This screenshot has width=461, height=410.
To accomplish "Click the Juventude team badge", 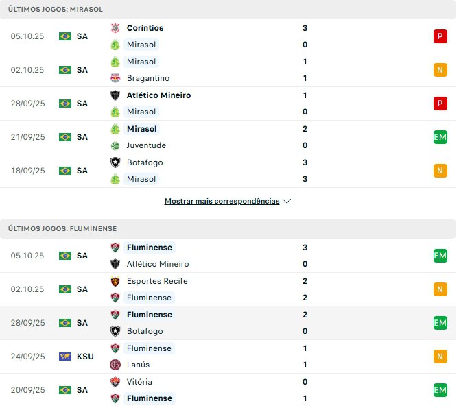I will click(115, 145).
